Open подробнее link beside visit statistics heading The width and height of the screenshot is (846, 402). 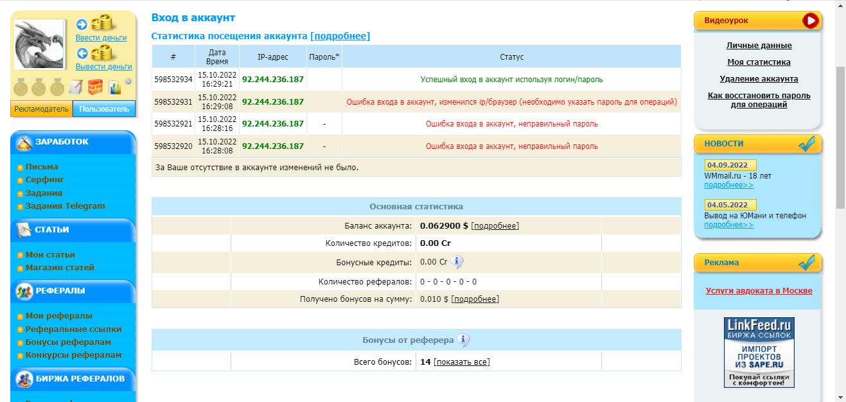(340, 36)
